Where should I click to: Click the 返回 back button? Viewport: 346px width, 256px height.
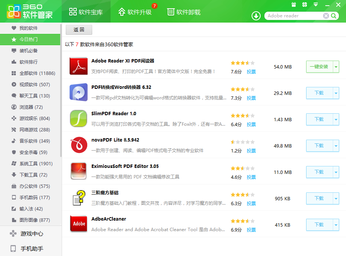tap(79, 30)
